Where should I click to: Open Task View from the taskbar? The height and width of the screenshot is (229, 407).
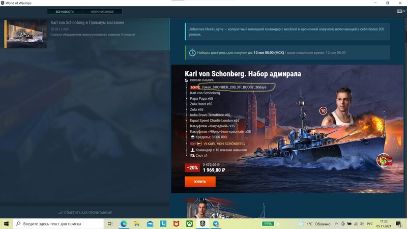(x=110, y=223)
